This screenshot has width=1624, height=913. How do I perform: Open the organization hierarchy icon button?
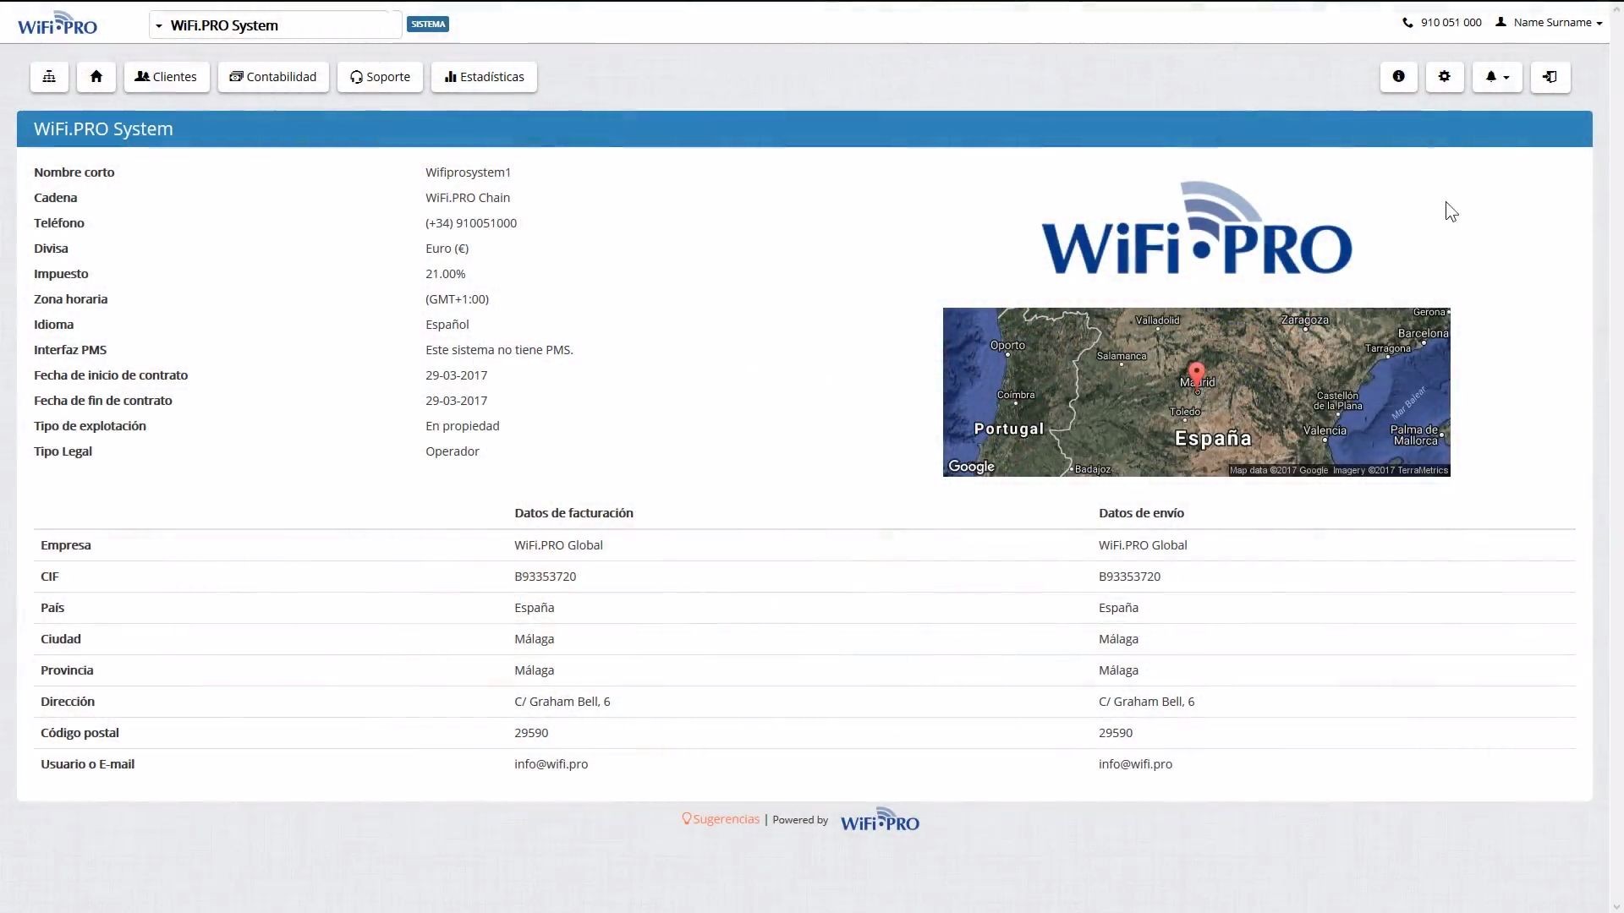click(x=49, y=77)
